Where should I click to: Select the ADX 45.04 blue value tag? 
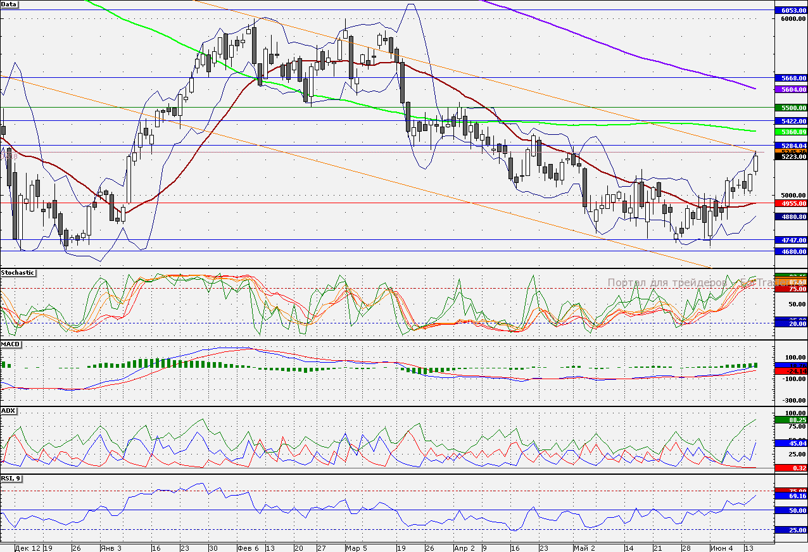coord(792,444)
